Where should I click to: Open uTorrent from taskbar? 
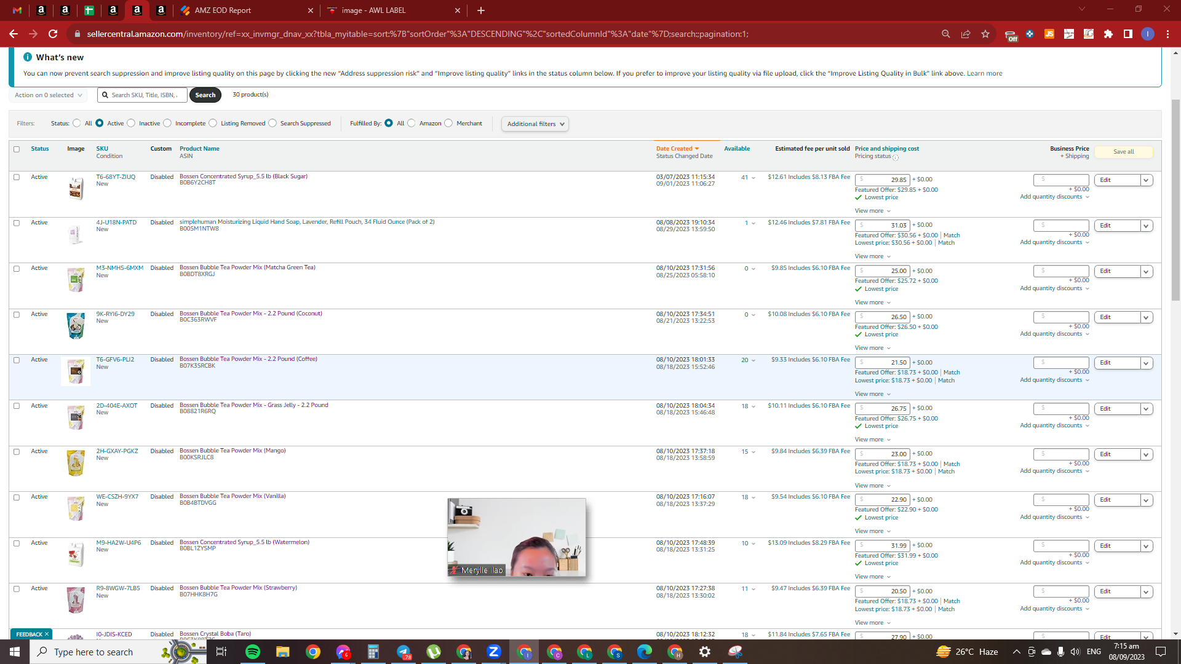(434, 652)
